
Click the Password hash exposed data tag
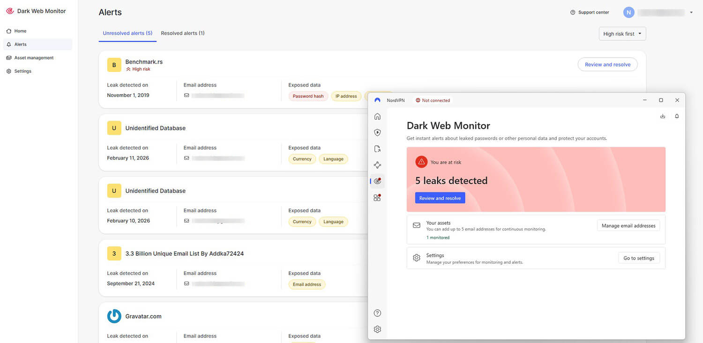tap(308, 96)
